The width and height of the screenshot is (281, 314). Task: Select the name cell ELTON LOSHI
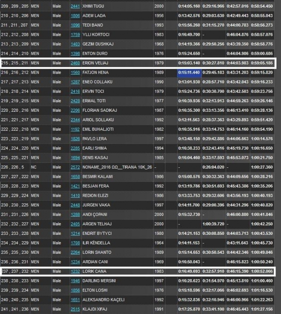click(96, 290)
